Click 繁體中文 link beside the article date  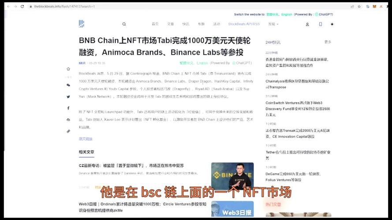[187, 63]
